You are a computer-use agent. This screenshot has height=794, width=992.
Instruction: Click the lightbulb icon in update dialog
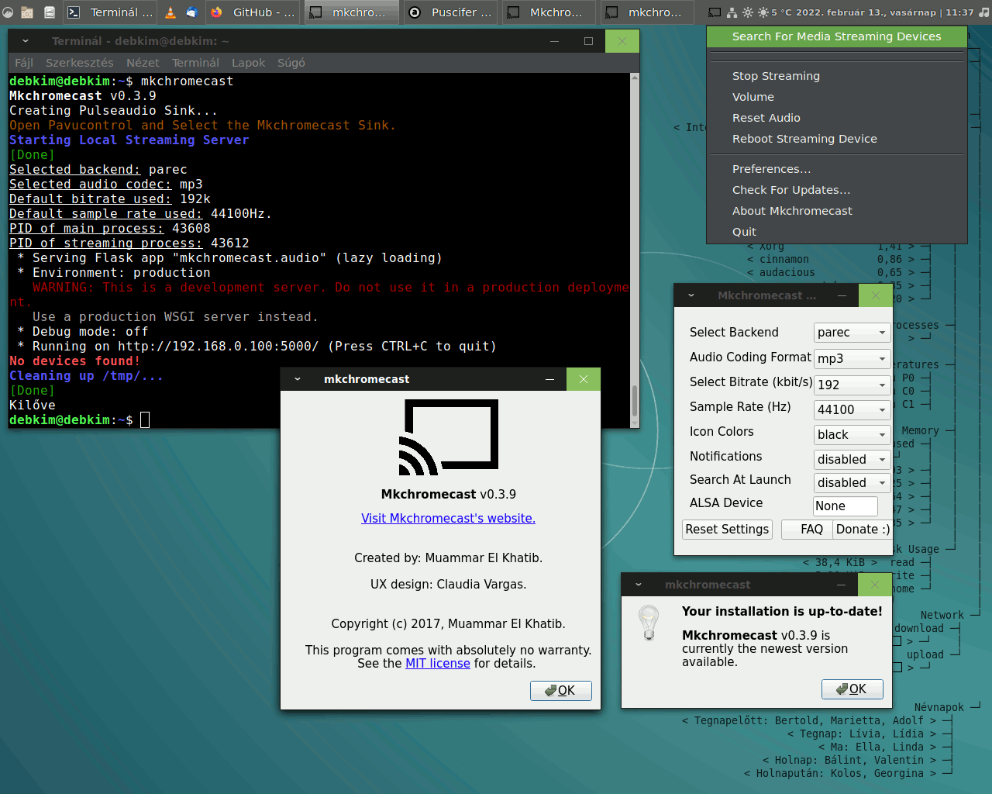click(x=649, y=623)
